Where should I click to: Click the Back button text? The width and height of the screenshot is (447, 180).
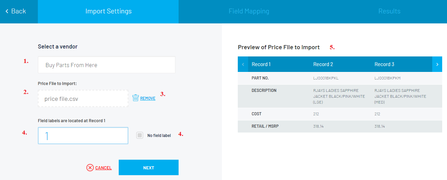(19, 11)
